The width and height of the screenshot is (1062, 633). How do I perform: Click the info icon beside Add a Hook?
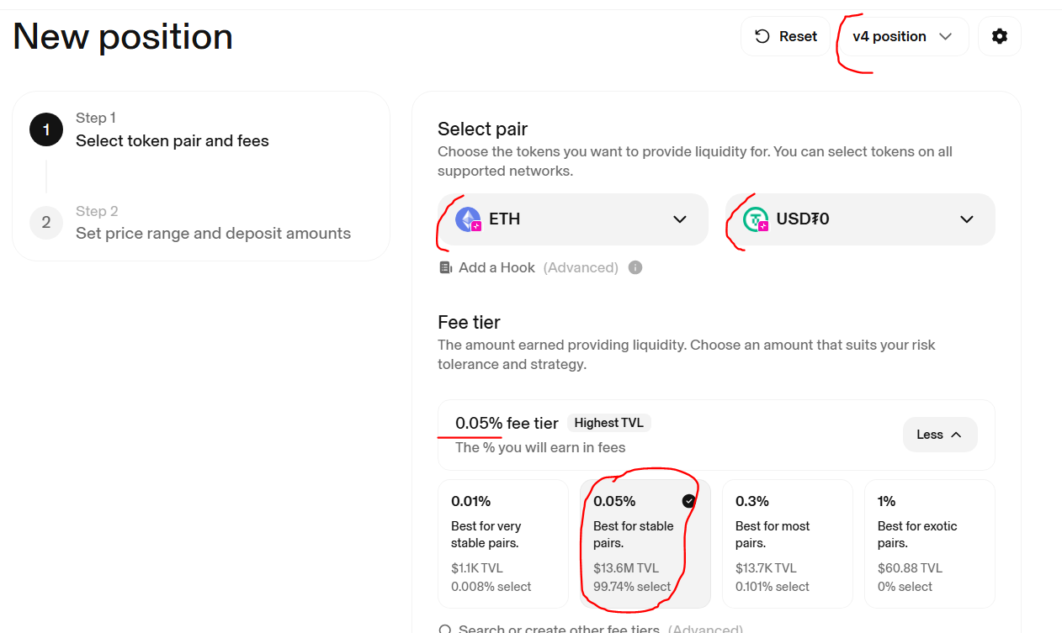635,267
